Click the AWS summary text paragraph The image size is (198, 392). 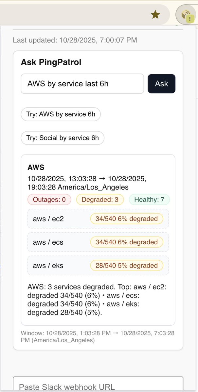98,300
